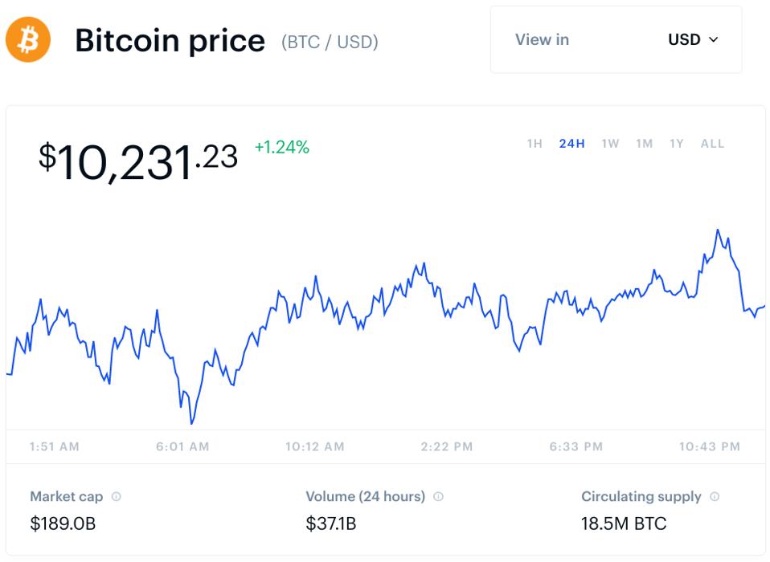This screenshot has width=770, height=562.
Task: Click the 18.5M BTC circulating supply value
Action: click(x=624, y=524)
